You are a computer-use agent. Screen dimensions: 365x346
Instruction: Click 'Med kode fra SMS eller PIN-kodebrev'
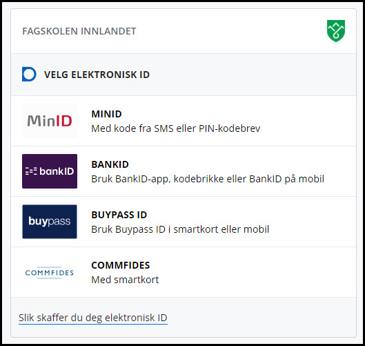[176, 128]
